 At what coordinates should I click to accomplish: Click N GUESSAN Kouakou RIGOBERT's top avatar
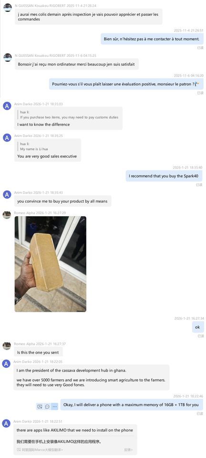pyautogui.click(x=7, y=8)
